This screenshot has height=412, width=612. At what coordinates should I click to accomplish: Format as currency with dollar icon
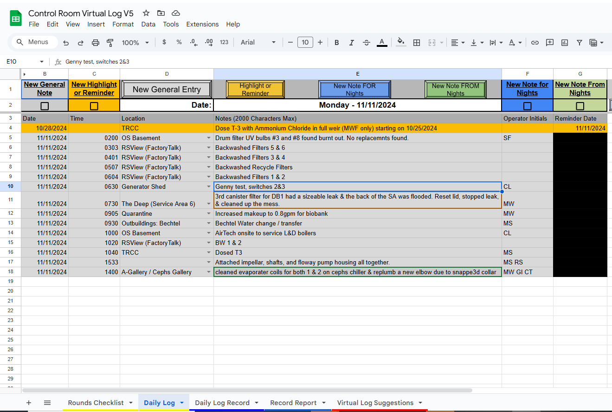tap(164, 42)
